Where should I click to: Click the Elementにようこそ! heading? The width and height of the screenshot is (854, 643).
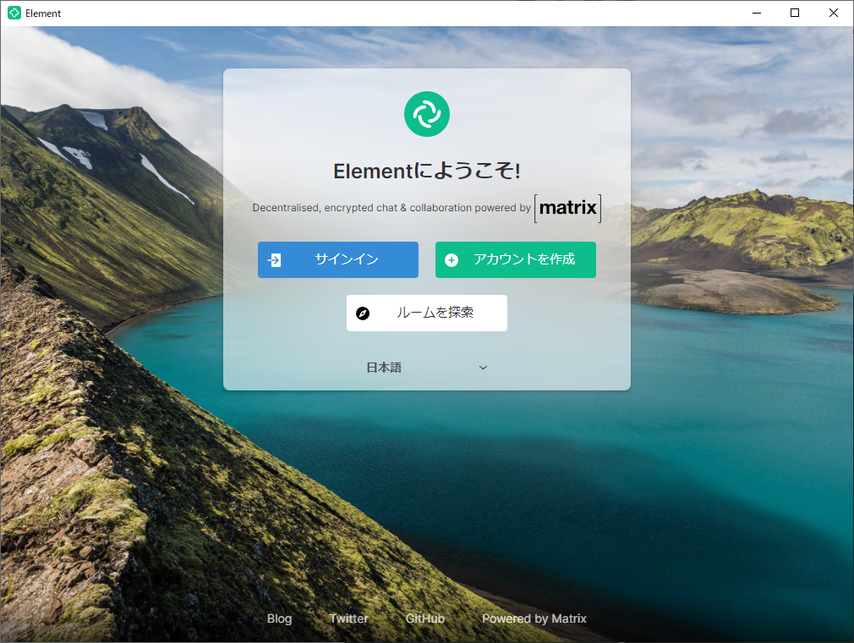coord(426,171)
